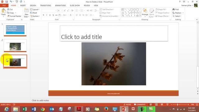Viewport: 199px width, 112px height.
Task: Open the ANIMATIONS tab
Action: coord(60,6)
